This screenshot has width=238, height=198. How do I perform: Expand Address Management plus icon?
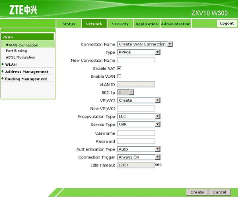[x=3, y=71]
